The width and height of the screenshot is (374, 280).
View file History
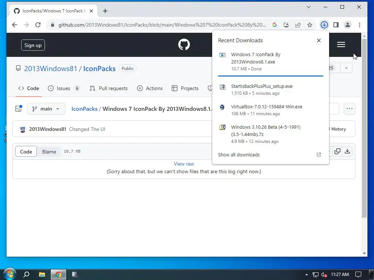click(x=338, y=129)
